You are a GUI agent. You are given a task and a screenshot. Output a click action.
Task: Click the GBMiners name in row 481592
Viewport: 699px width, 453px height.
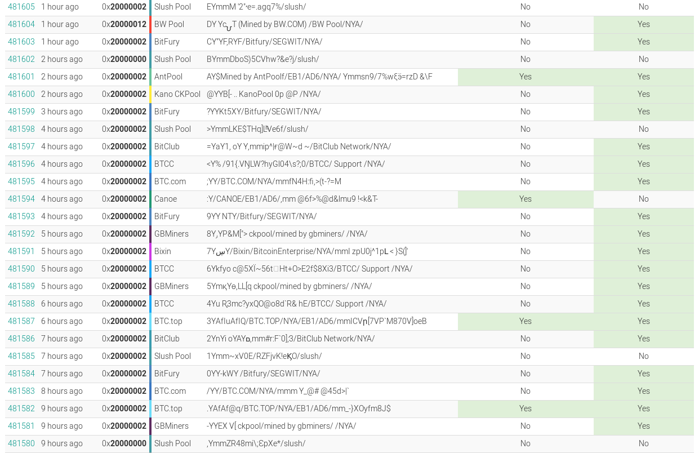pos(171,234)
